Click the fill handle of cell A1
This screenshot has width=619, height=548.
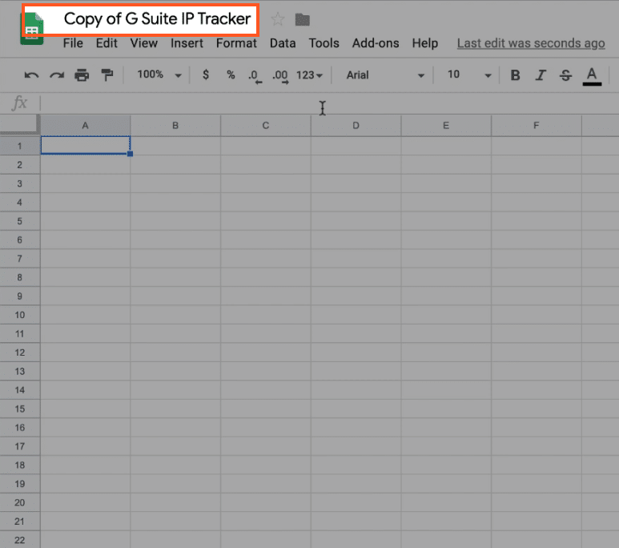click(x=131, y=154)
